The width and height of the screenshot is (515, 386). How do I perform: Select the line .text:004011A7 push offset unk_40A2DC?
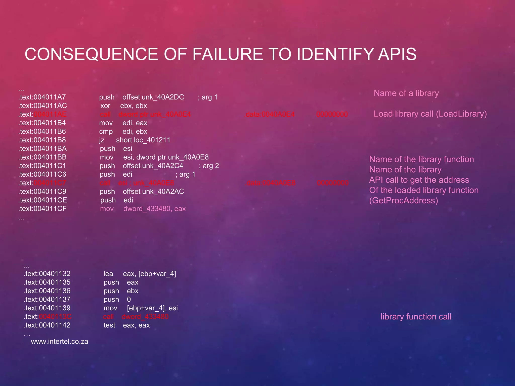(118, 97)
